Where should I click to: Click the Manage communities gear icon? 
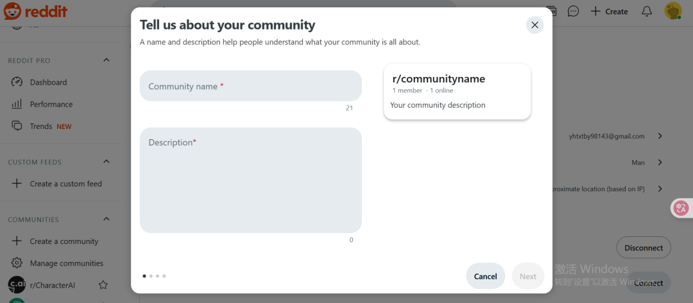pos(17,263)
